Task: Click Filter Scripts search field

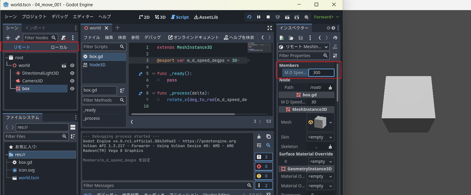Action: 104,47
